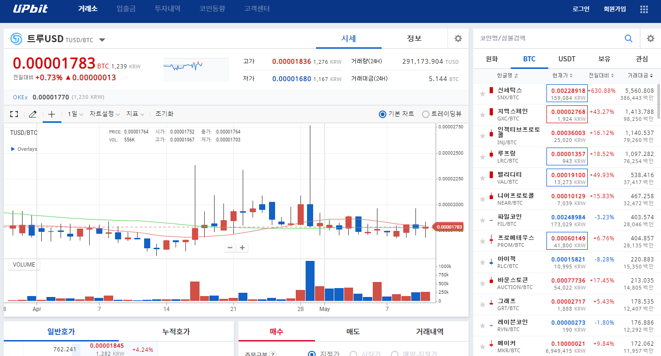The image size is (661, 356).
Task: Switch coin list to 보유 tab
Action: (x=604, y=59)
